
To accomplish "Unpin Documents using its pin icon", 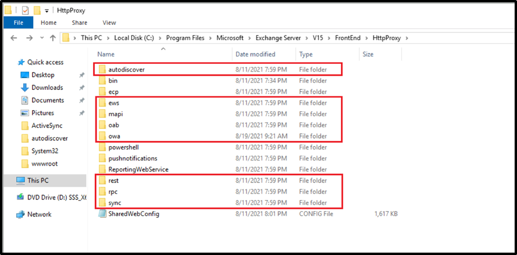I will (x=82, y=101).
